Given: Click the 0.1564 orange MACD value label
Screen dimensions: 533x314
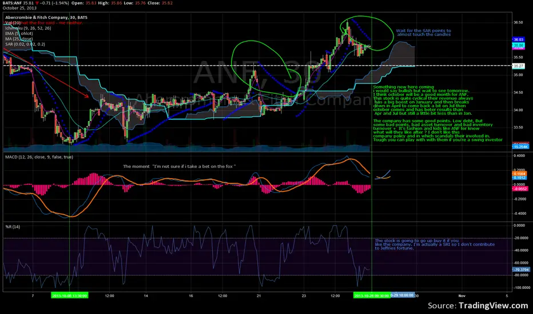Looking at the screenshot, I should coord(520,174).
